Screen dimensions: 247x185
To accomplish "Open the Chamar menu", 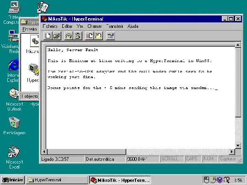I will pyautogui.click(x=95, y=26).
